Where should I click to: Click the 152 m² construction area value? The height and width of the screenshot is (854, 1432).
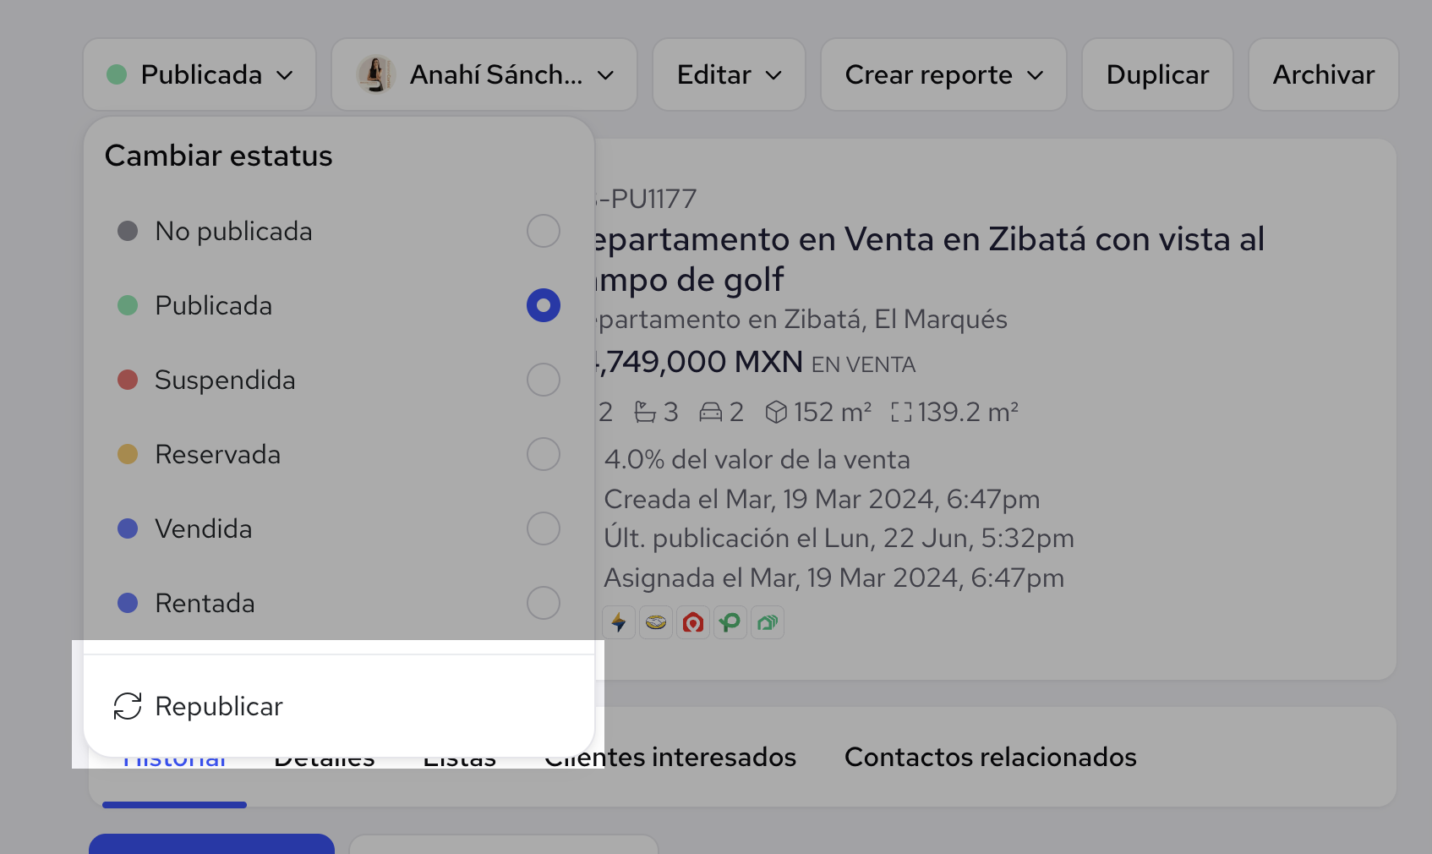pyautogui.click(x=833, y=412)
